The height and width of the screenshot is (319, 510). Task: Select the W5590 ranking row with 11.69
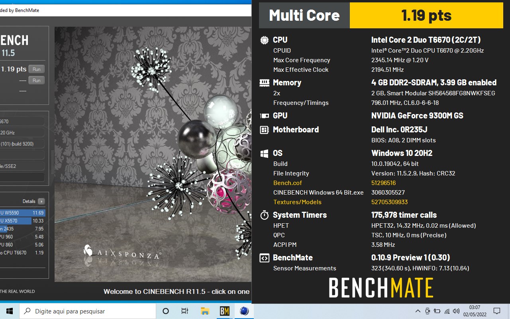(23, 213)
